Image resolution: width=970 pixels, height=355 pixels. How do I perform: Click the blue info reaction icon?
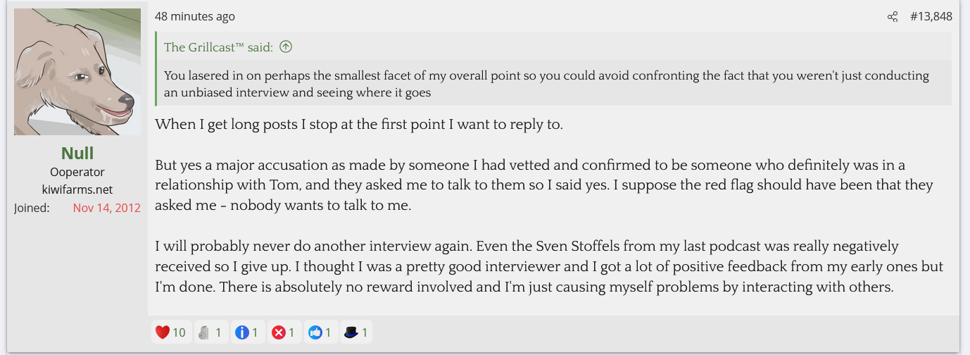pos(241,332)
